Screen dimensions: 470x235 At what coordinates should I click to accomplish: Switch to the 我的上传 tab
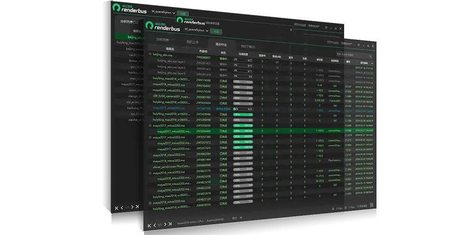193,42
